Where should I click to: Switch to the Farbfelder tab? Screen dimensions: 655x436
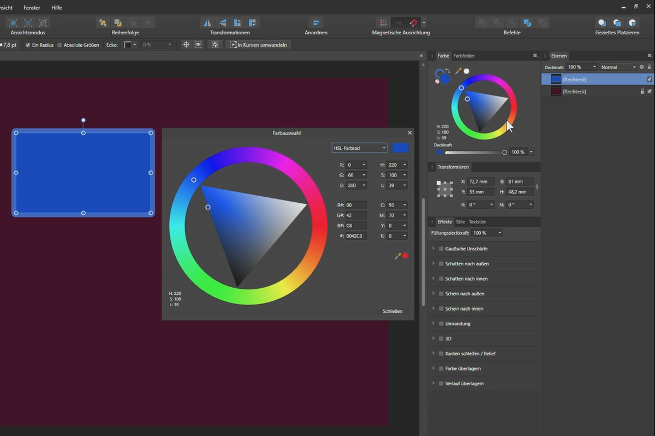coord(463,55)
